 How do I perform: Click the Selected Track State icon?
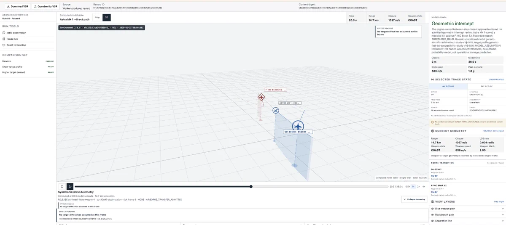tap(433, 79)
